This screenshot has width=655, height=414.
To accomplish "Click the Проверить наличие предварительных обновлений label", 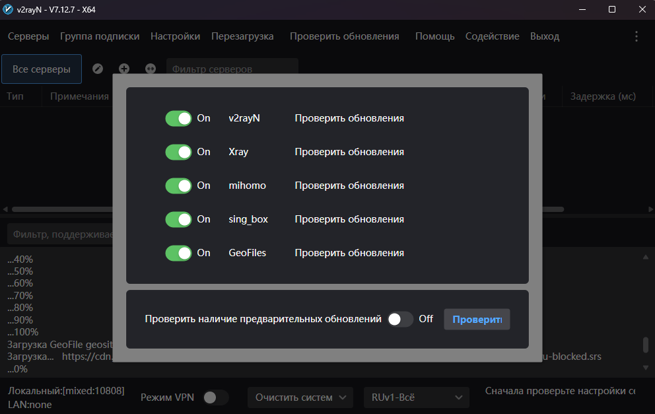I will (x=263, y=319).
